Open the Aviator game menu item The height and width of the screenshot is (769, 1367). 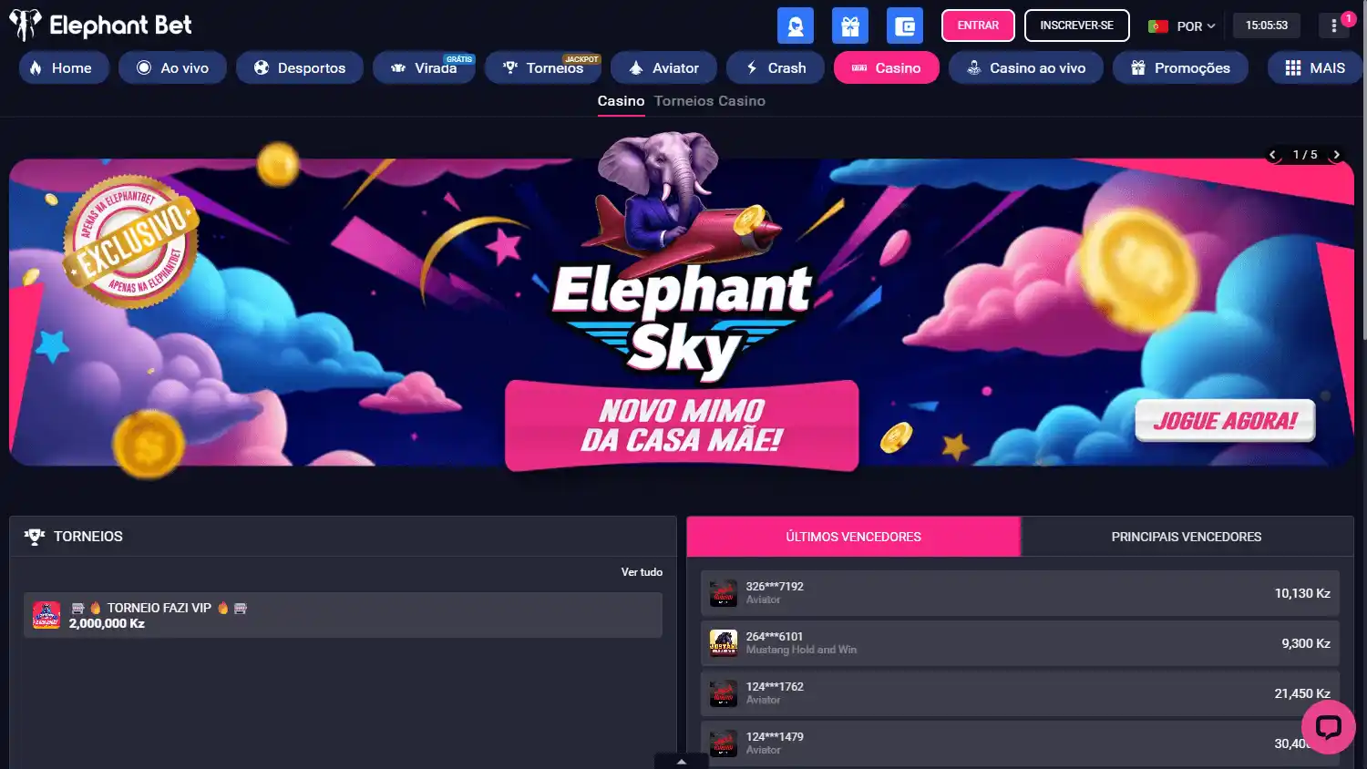663,67
